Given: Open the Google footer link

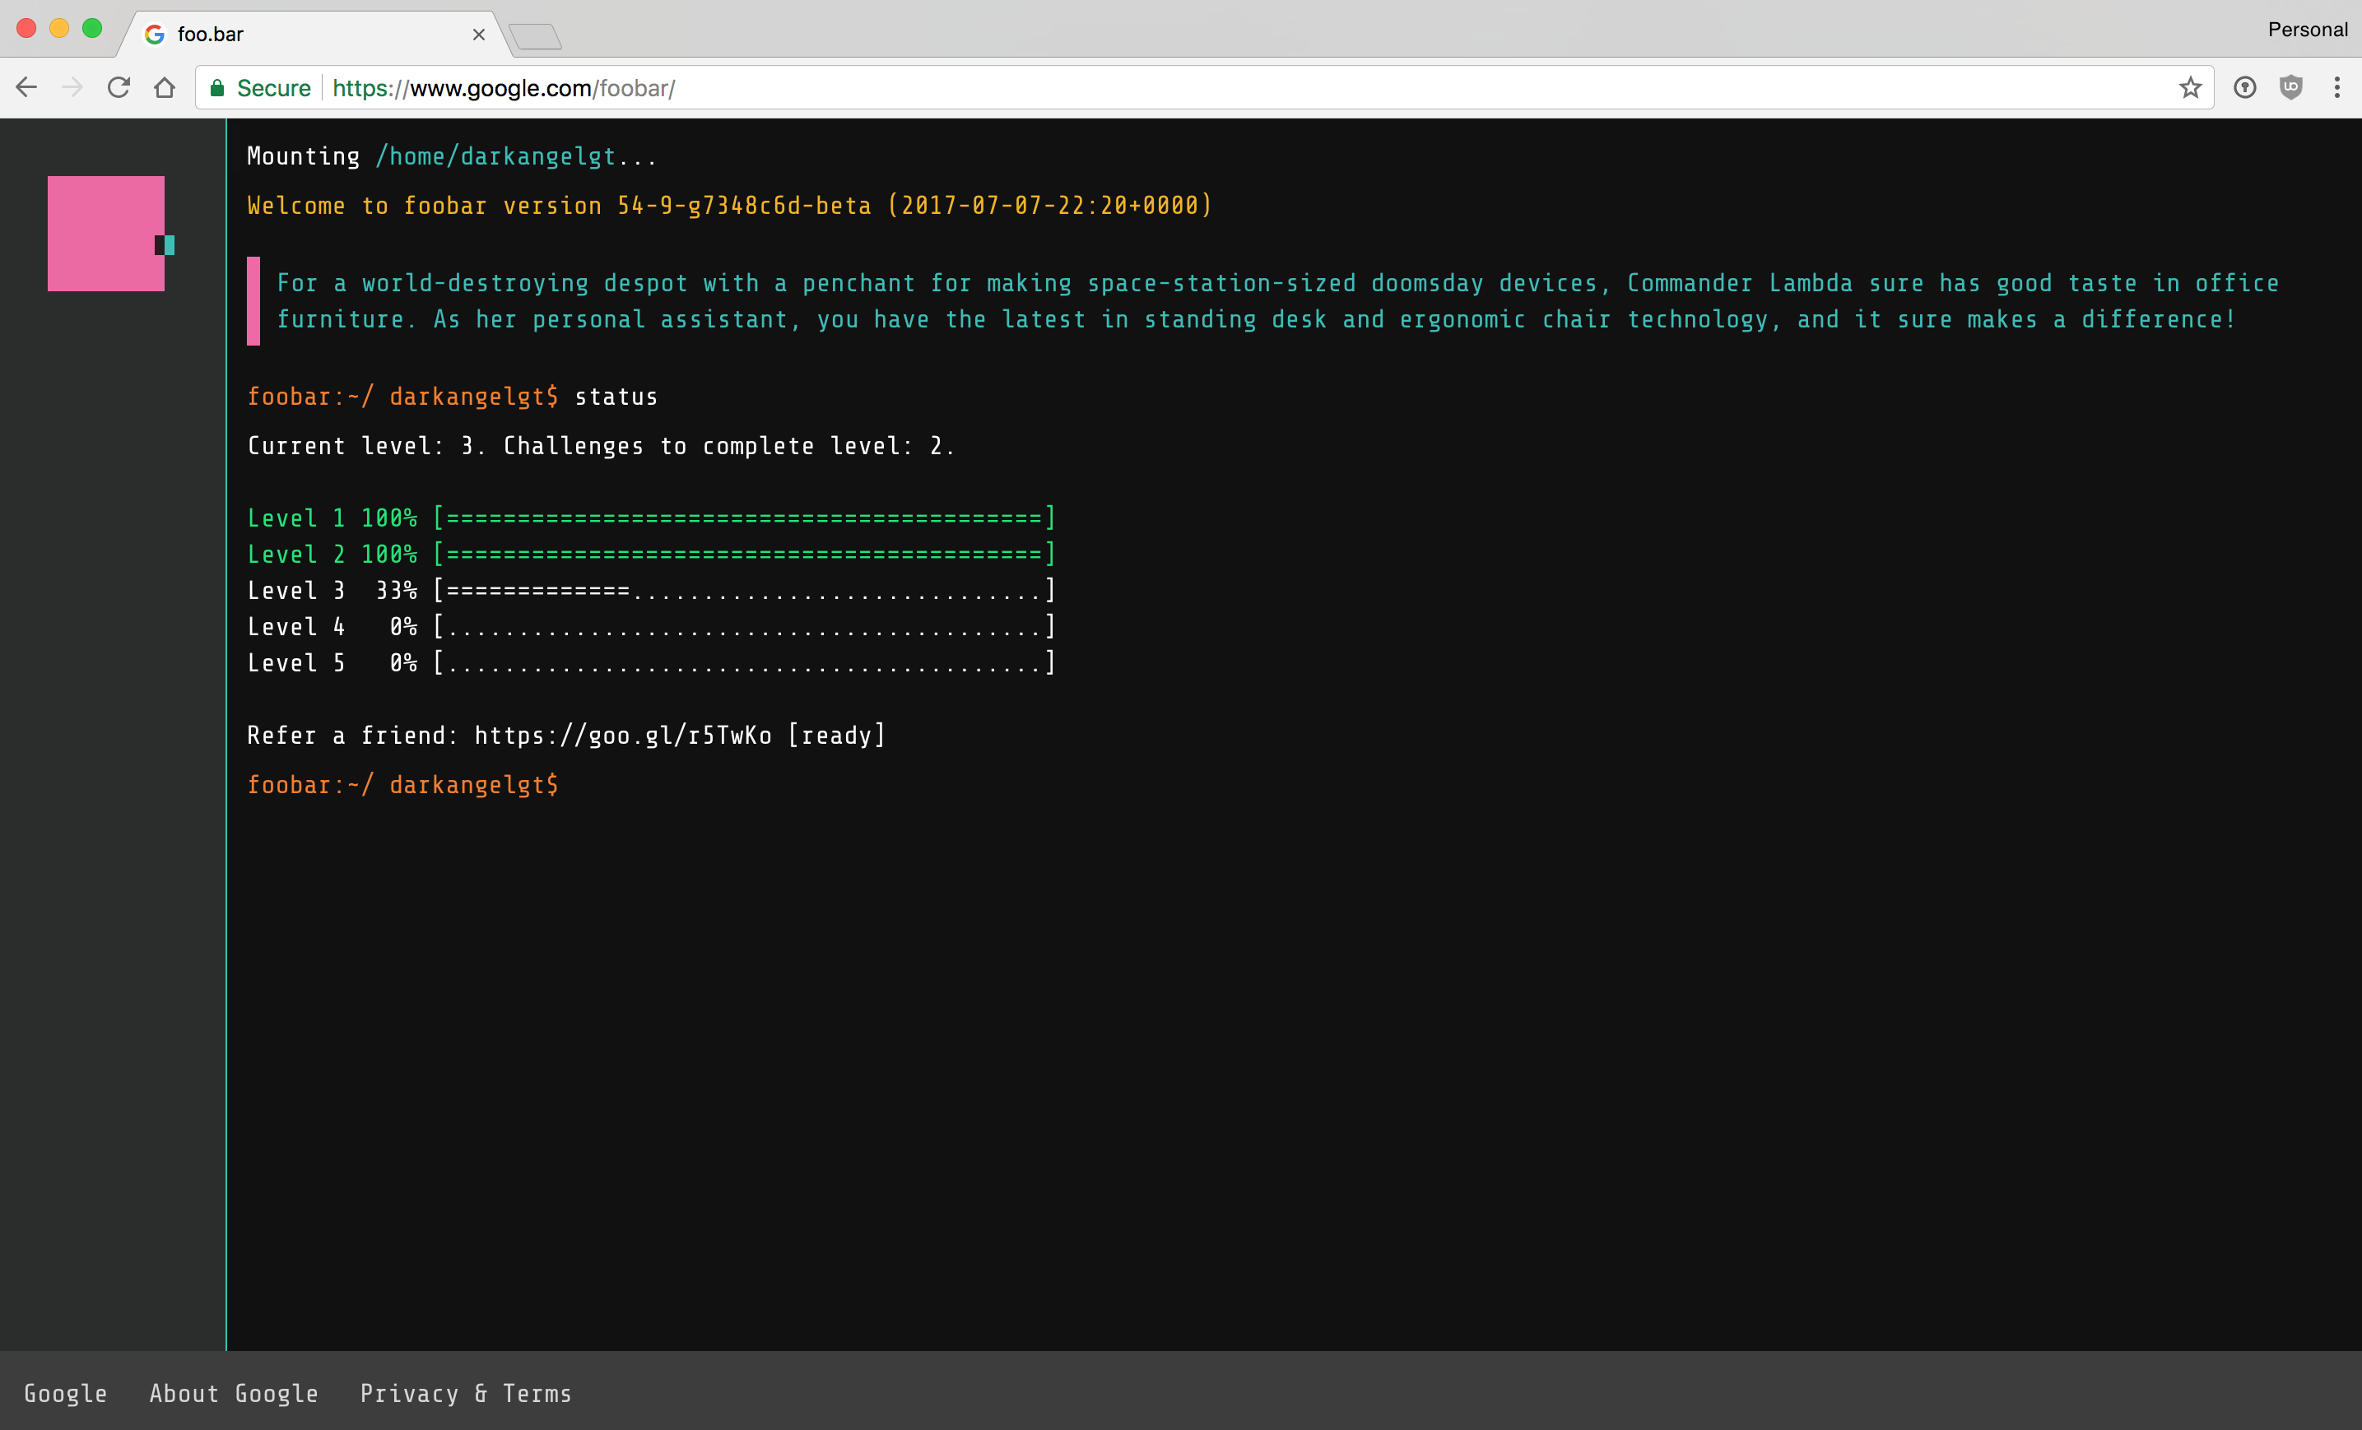Looking at the screenshot, I should pos(65,1394).
